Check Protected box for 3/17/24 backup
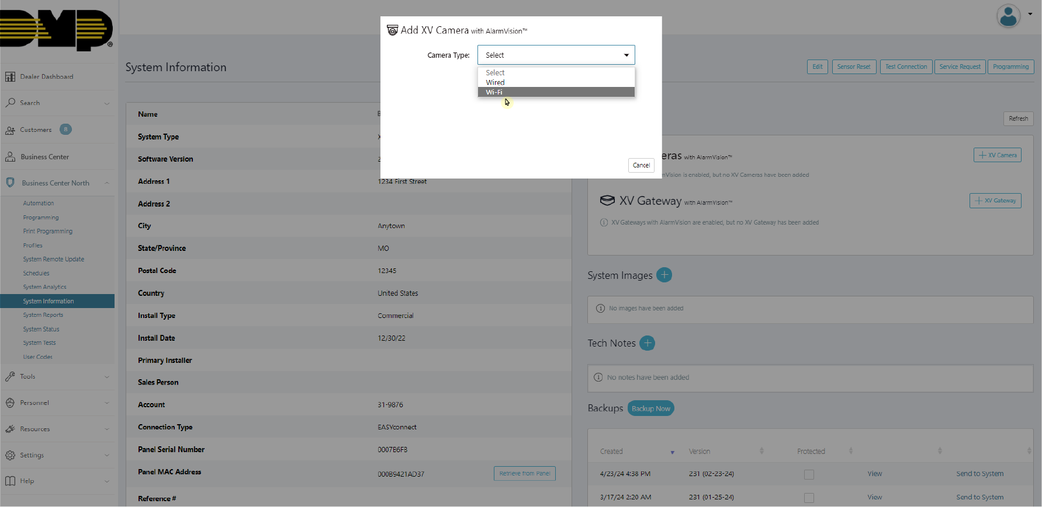 click(x=809, y=498)
